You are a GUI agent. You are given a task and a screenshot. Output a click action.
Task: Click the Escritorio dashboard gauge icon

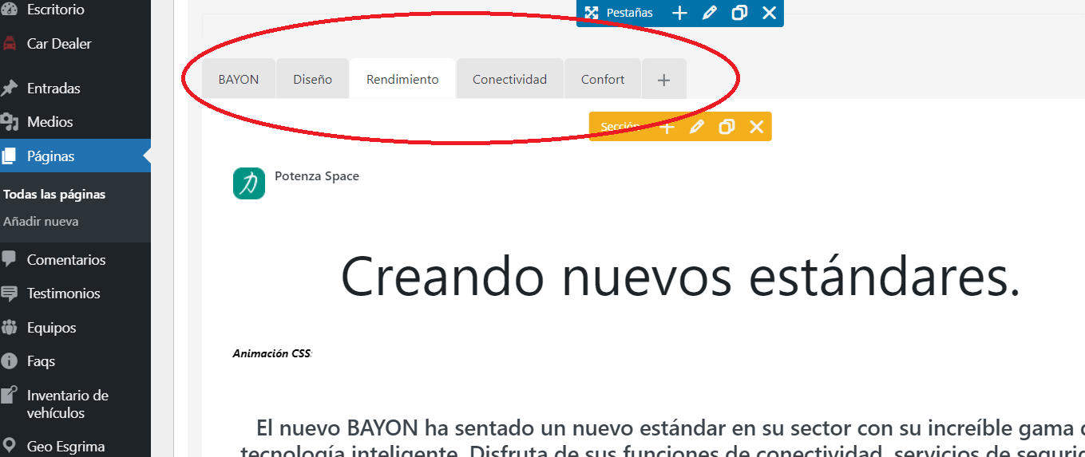[x=10, y=10]
